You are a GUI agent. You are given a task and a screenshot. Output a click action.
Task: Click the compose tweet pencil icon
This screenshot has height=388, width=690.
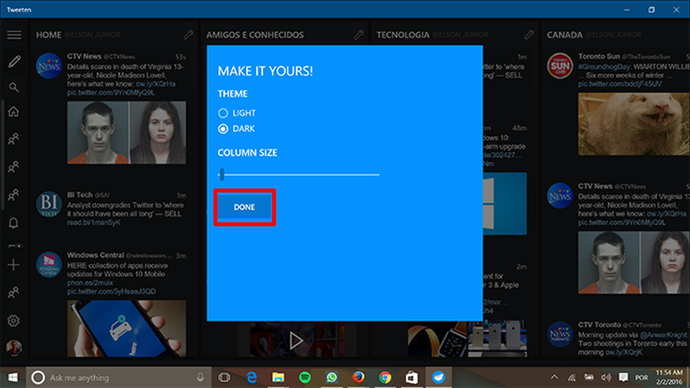point(14,62)
